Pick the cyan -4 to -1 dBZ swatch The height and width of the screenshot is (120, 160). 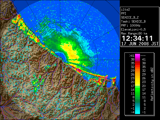pos(137,112)
